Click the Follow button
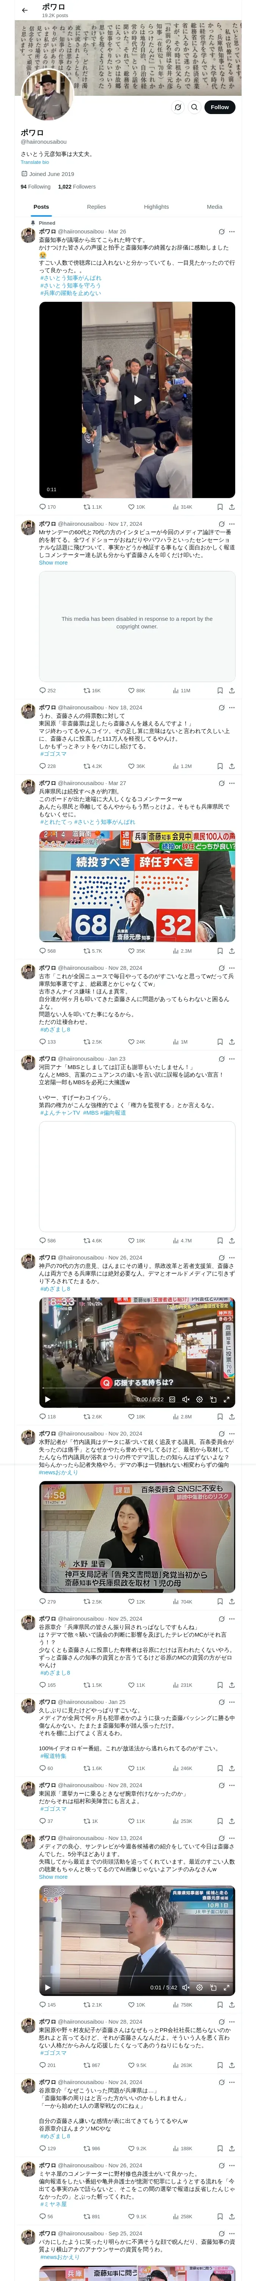Viewport: 256px width, 2281px height. tap(219, 107)
